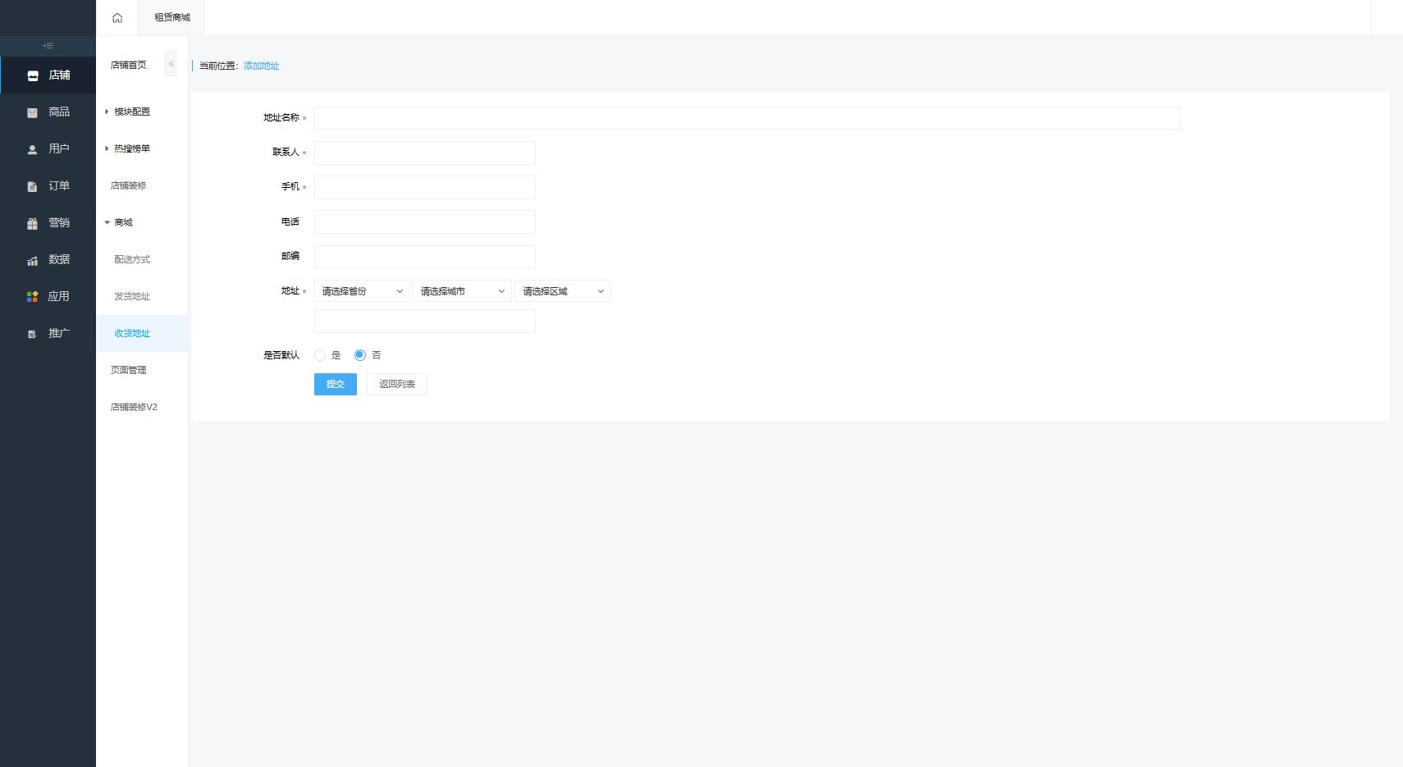1403x767 pixels.
Task: Open the 应用 section via its colorful grid icon
Action: (x=33, y=297)
